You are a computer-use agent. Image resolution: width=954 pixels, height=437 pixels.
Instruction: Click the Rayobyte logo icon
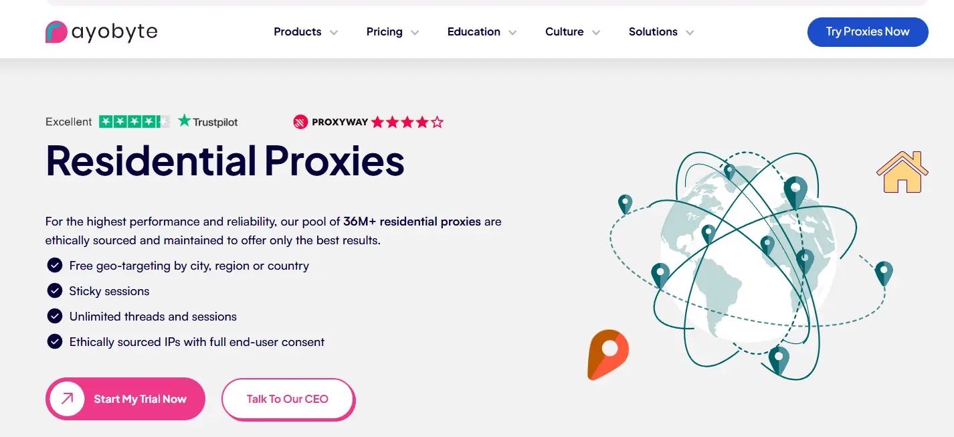pos(56,32)
